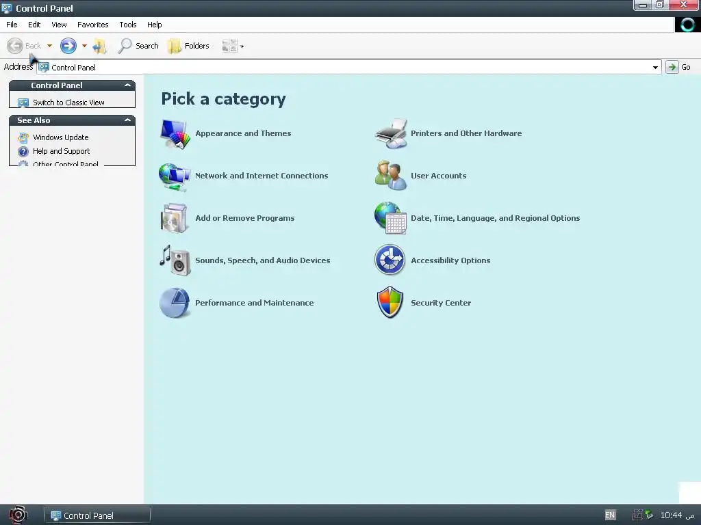Open the Forward history dropdown arrow
701x525 pixels.
point(84,46)
